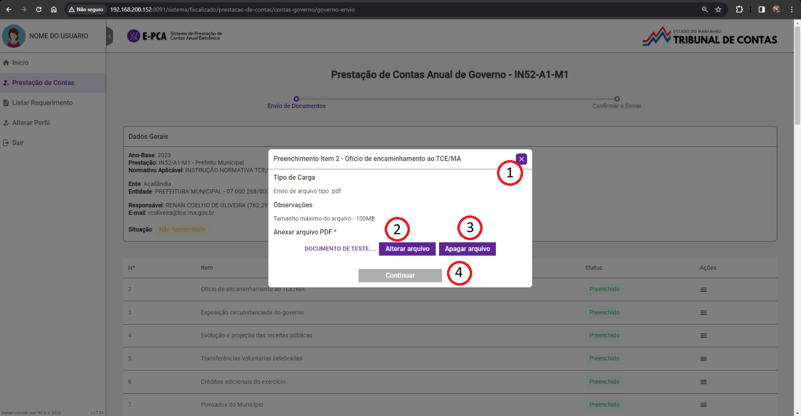Click 'Exposição circunstanciada do governo' item text
This screenshot has height=416, width=801.
(252, 312)
